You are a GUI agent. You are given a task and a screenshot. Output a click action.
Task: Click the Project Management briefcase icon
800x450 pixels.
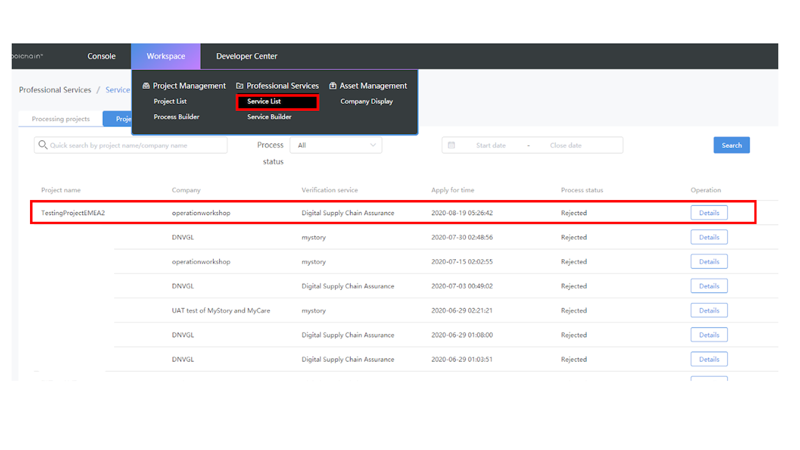pos(146,86)
